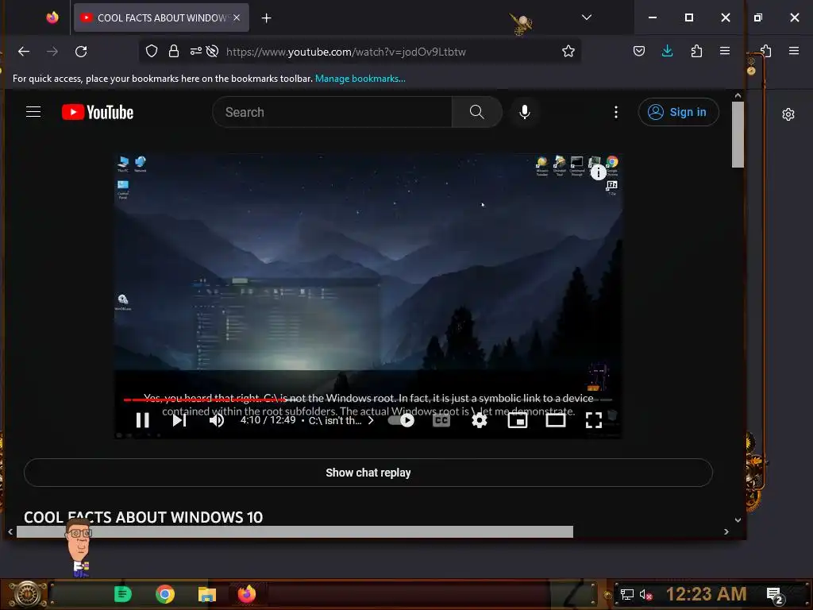Viewport: 813px width, 610px height.
Task: Open the Pocket save icon
Action: click(x=639, y=51)
